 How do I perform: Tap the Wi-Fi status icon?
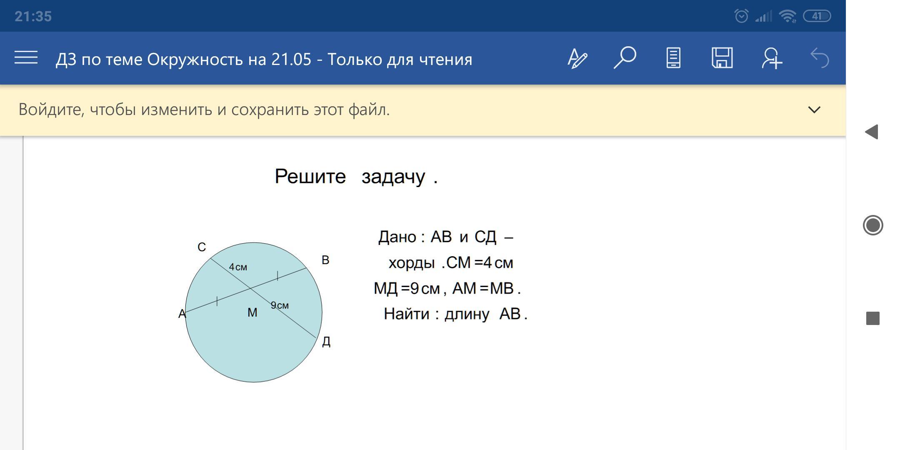coord(787,16)
